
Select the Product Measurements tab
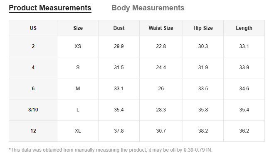(x=50, y=8)
